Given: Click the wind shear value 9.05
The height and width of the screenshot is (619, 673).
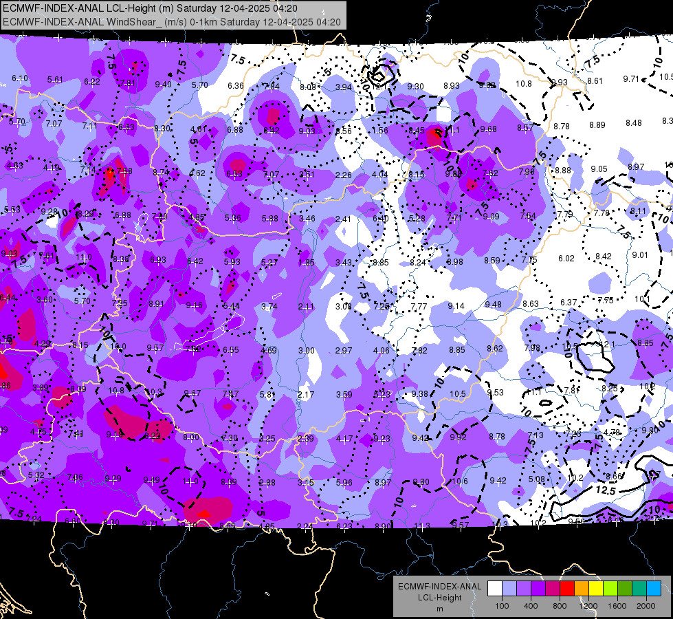Looking at the screenshot, I should pyautogui.click(x=599, y=169).
